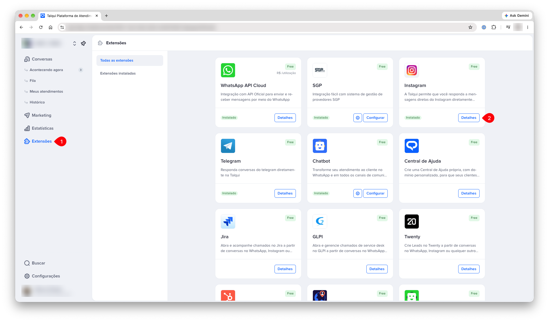Screen dimensions: 549x322
Task: Click the Instagram logo icon
Action: pyautogui.click(x=411, y=70)
